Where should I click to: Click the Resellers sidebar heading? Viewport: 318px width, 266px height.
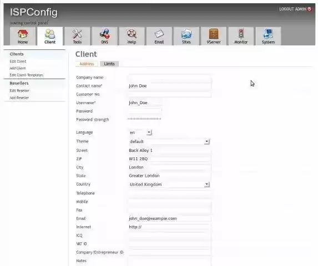(x=19, y=83)
